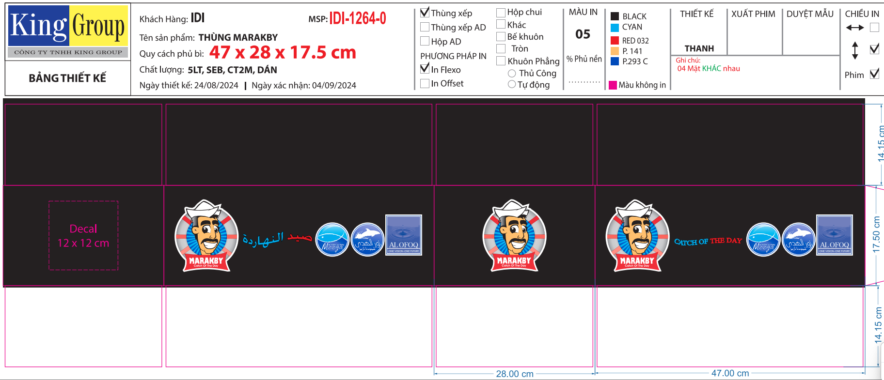Select the Mooga fish logo in the rightmost panel
Screen dimensions: 884x380
(x=763, y=240)
